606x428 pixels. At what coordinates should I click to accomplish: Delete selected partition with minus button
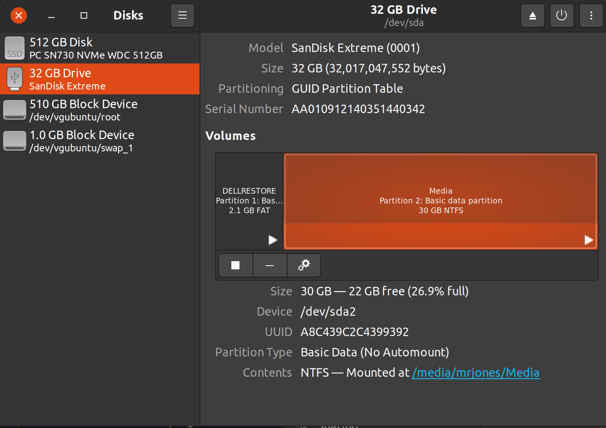(270, 265)
